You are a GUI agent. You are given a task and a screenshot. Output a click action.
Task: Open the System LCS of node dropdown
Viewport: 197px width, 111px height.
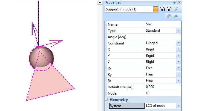click(x=178, y=106)
